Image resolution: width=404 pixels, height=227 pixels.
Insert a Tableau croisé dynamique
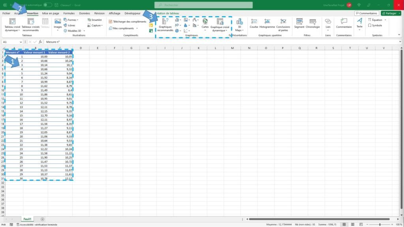[x=12, y=25]
